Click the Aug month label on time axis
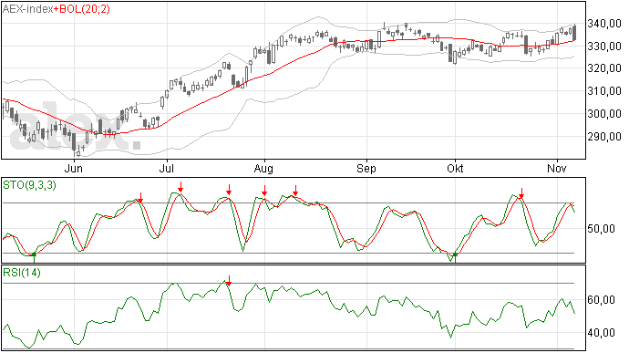The height and width of the screenshot is (353, 629). 263,168
